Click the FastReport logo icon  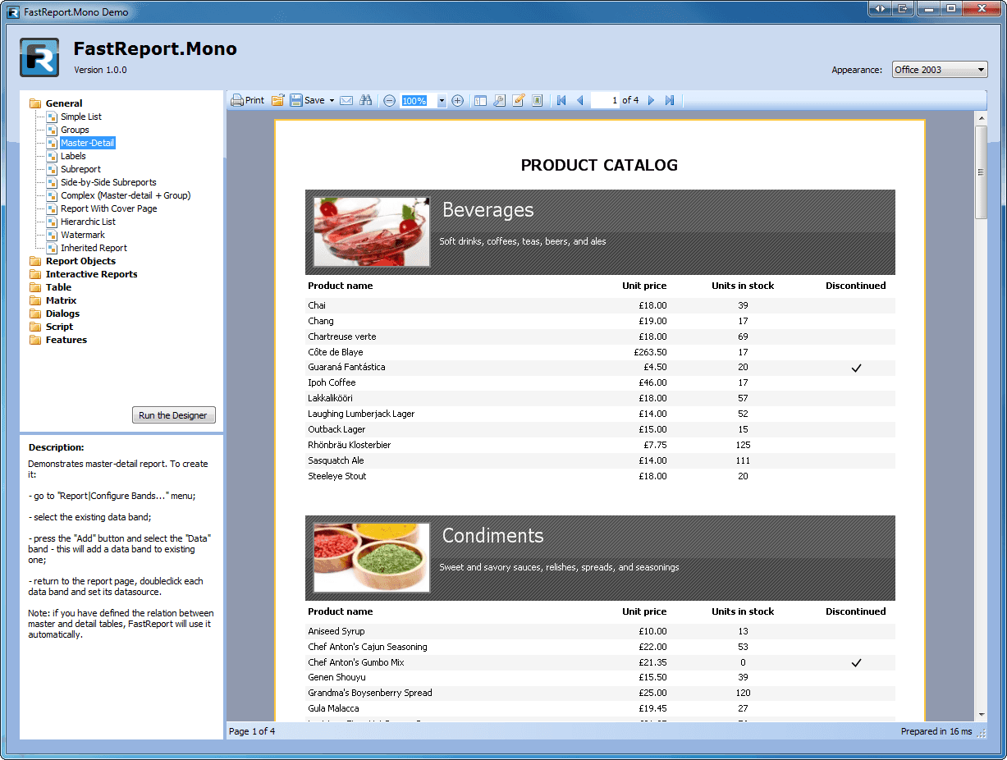coord(39,57)
